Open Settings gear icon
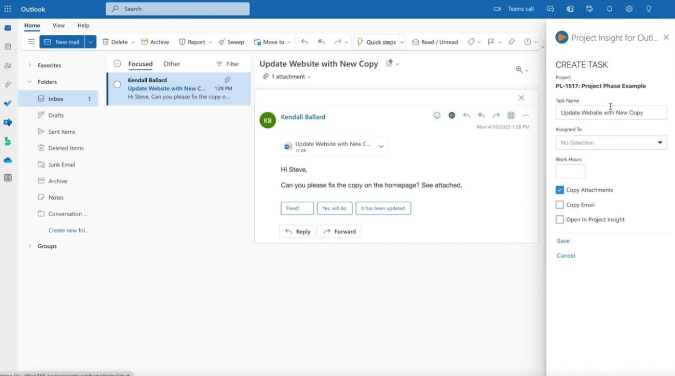 [x=629, y=9]
